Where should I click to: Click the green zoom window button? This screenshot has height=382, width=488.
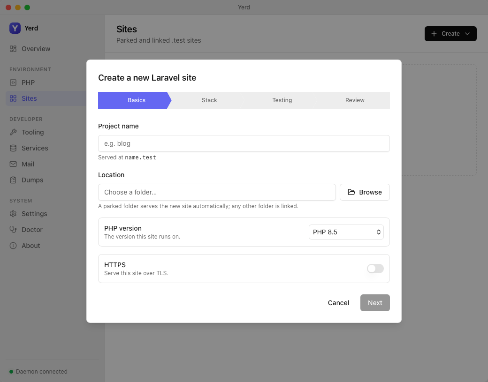(27, 7)
